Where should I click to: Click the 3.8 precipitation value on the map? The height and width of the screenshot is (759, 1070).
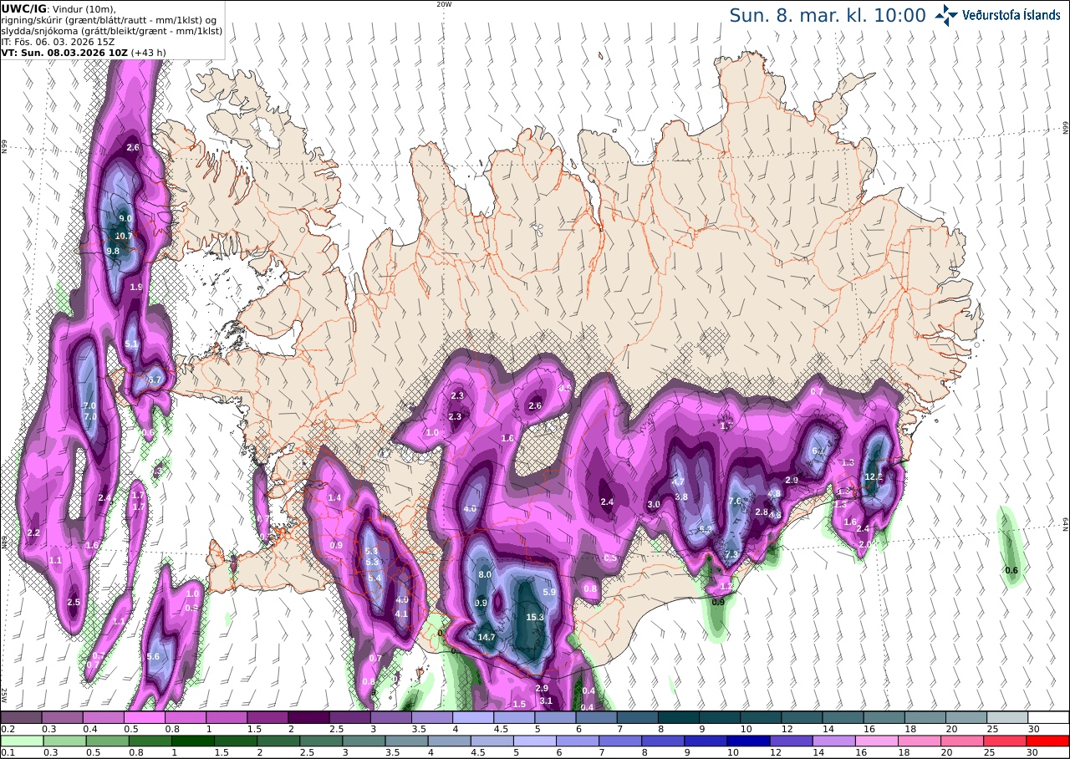point(681,497)
